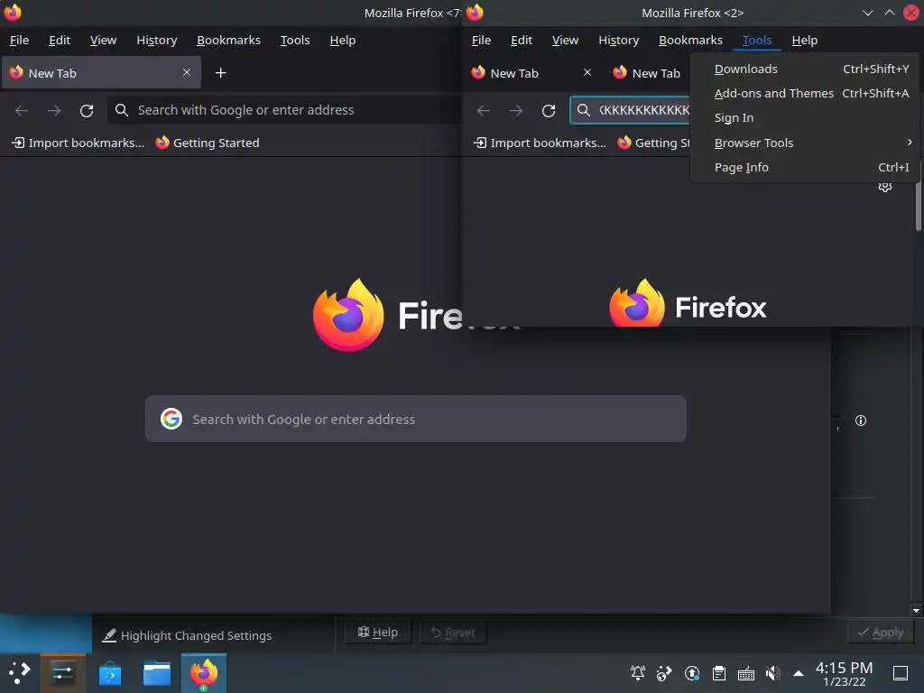The image size is (924, 693).
Task: Expand hidden system tray icons arrow
Action: pos(799,672)
